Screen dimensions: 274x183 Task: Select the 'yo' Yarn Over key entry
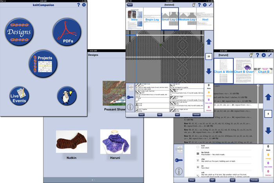(x=224, y=167)
